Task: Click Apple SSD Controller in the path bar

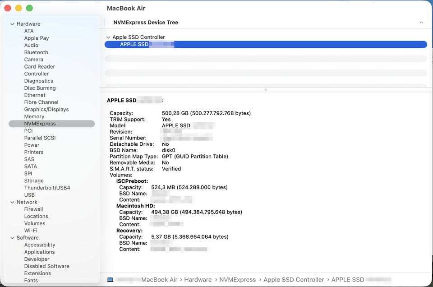Action: click(x=294, y=280)
